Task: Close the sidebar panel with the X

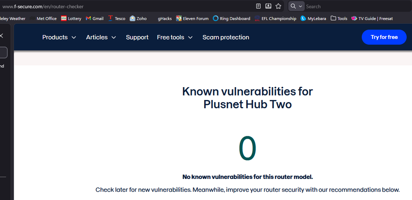Action: coord(2,36)
